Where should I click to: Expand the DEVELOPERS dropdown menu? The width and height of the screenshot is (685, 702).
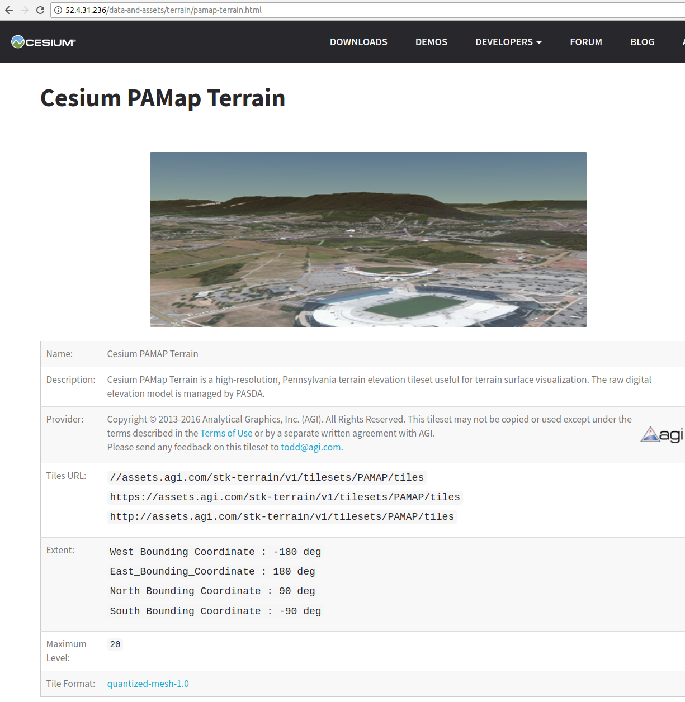(x=508, y=42)
